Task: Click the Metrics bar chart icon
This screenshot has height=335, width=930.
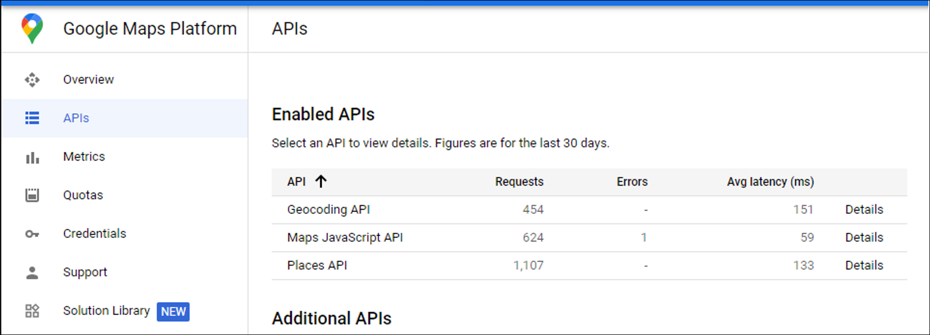Action: [32, 157]
